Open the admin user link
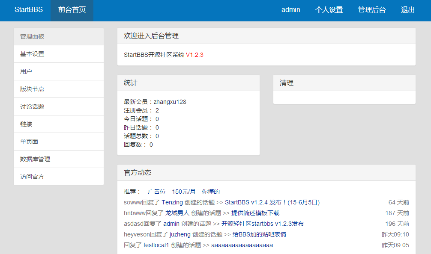Screen dimensions: 431x254 point(290,10)
